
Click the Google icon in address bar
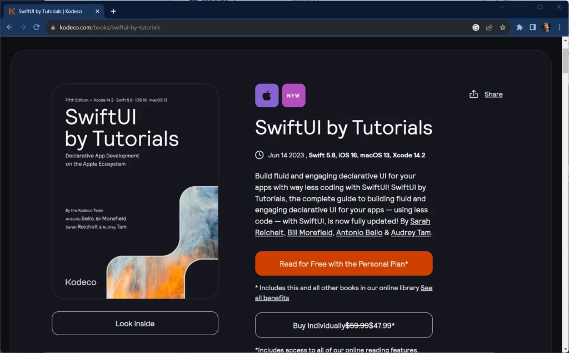coord(476,27)
